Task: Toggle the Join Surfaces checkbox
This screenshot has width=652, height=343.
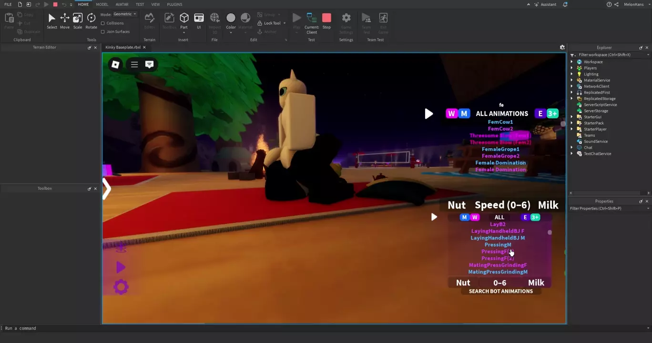Action: [103, 31]
